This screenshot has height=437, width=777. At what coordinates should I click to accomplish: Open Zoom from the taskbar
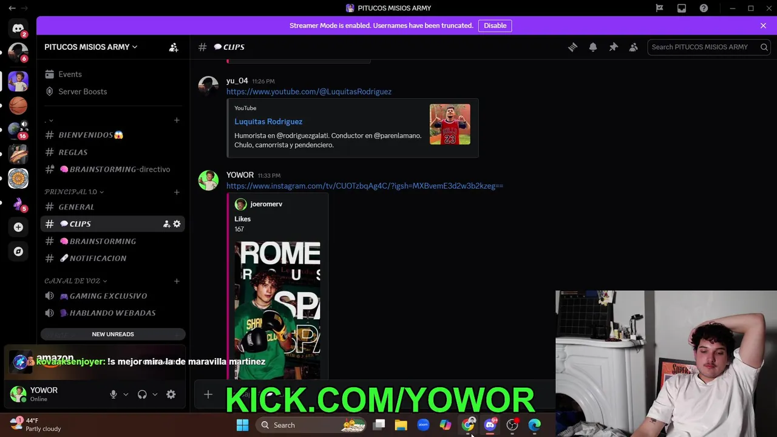423,425
